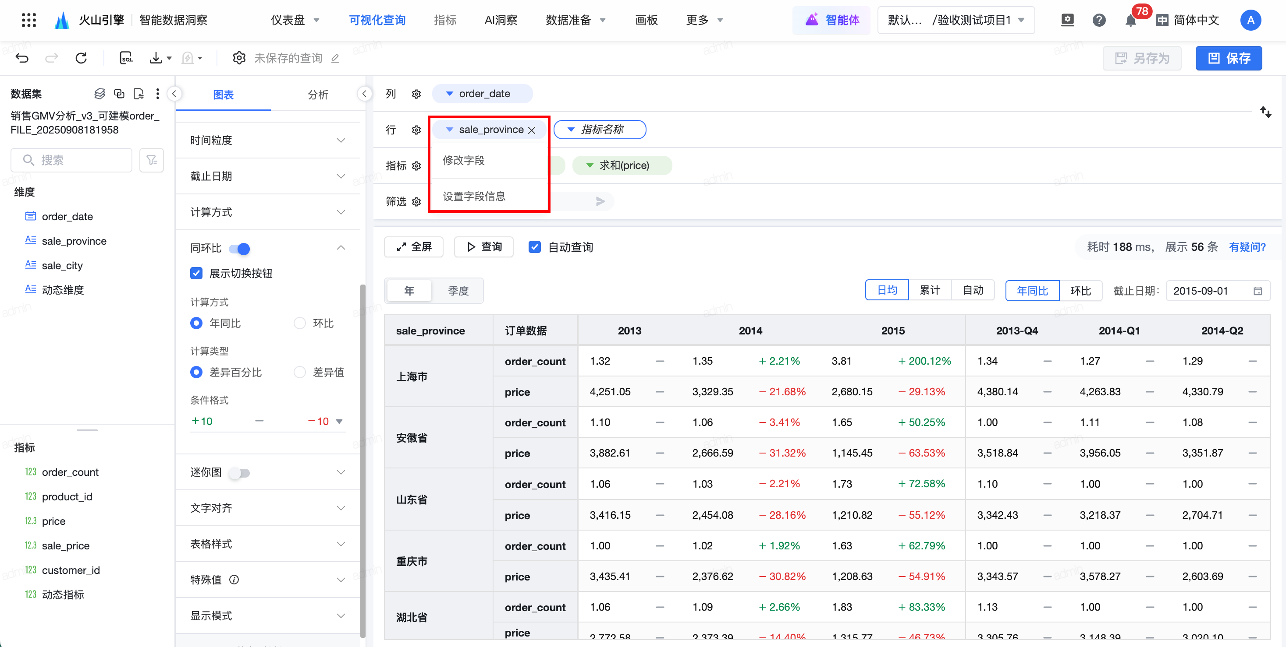1286x647 pixels.
Task: Click the dataset filter icon beside search
Action: pos(152,160)
